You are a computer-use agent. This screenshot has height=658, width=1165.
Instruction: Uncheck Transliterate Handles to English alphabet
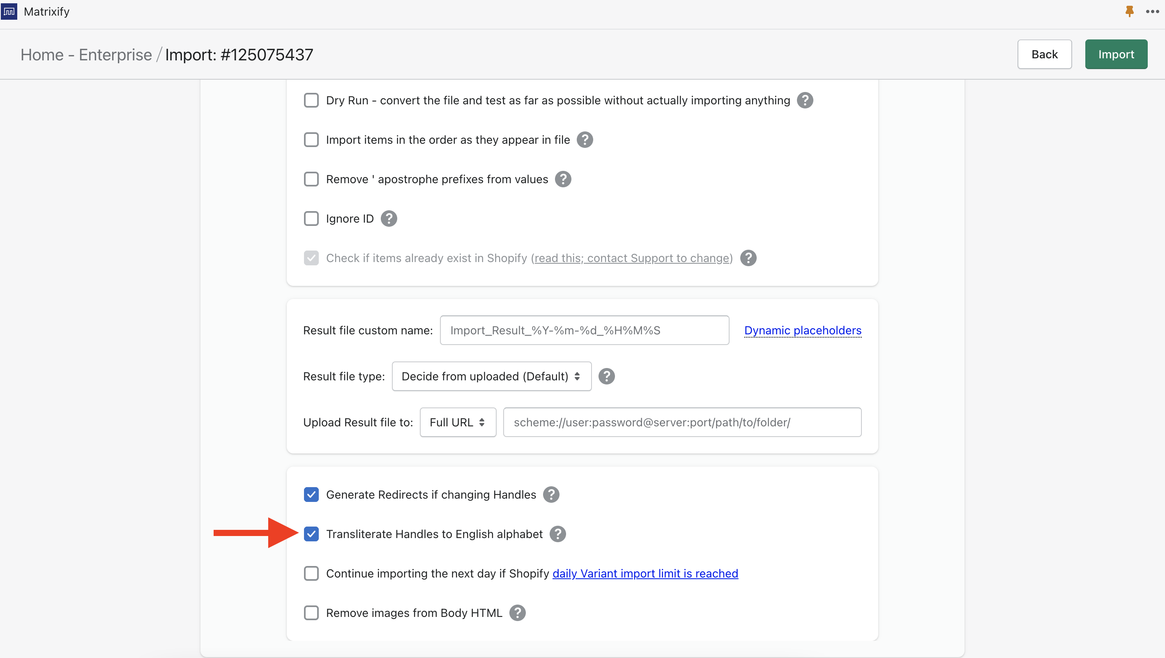[311, 534]
